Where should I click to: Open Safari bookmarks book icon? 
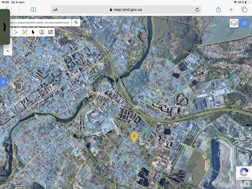(x=33, y=10)
